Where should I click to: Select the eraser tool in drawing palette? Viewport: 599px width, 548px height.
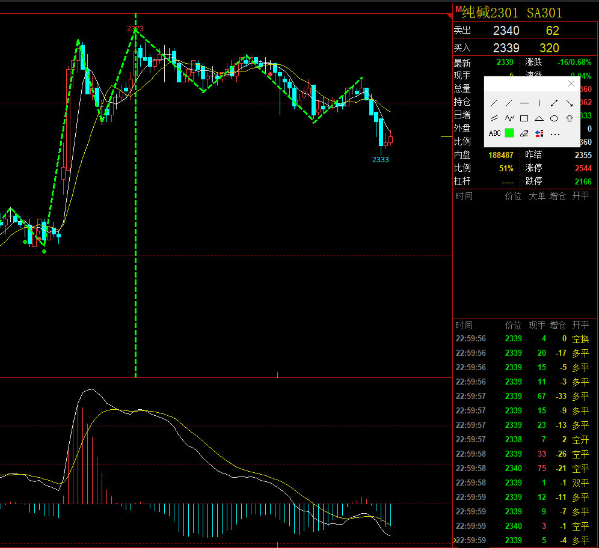(x=524, y=133)
